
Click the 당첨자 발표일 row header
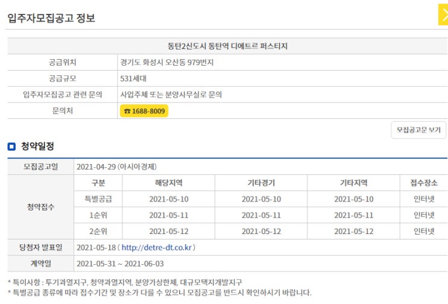[x=40, y=247]
